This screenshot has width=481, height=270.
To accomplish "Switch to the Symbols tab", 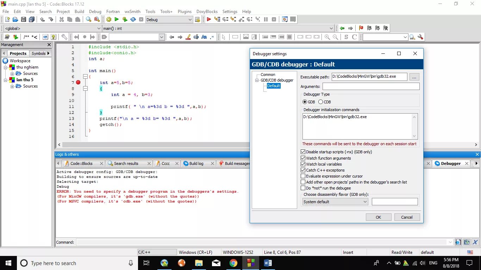I will 38,53.
